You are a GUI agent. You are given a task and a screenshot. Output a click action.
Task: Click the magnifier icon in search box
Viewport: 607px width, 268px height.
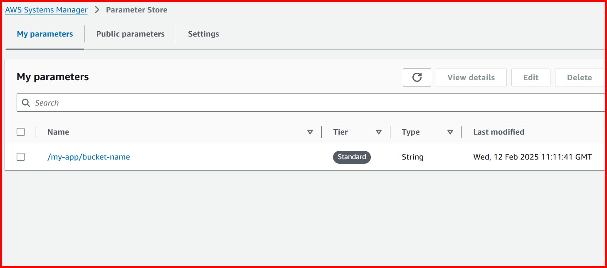click(26, 103)
